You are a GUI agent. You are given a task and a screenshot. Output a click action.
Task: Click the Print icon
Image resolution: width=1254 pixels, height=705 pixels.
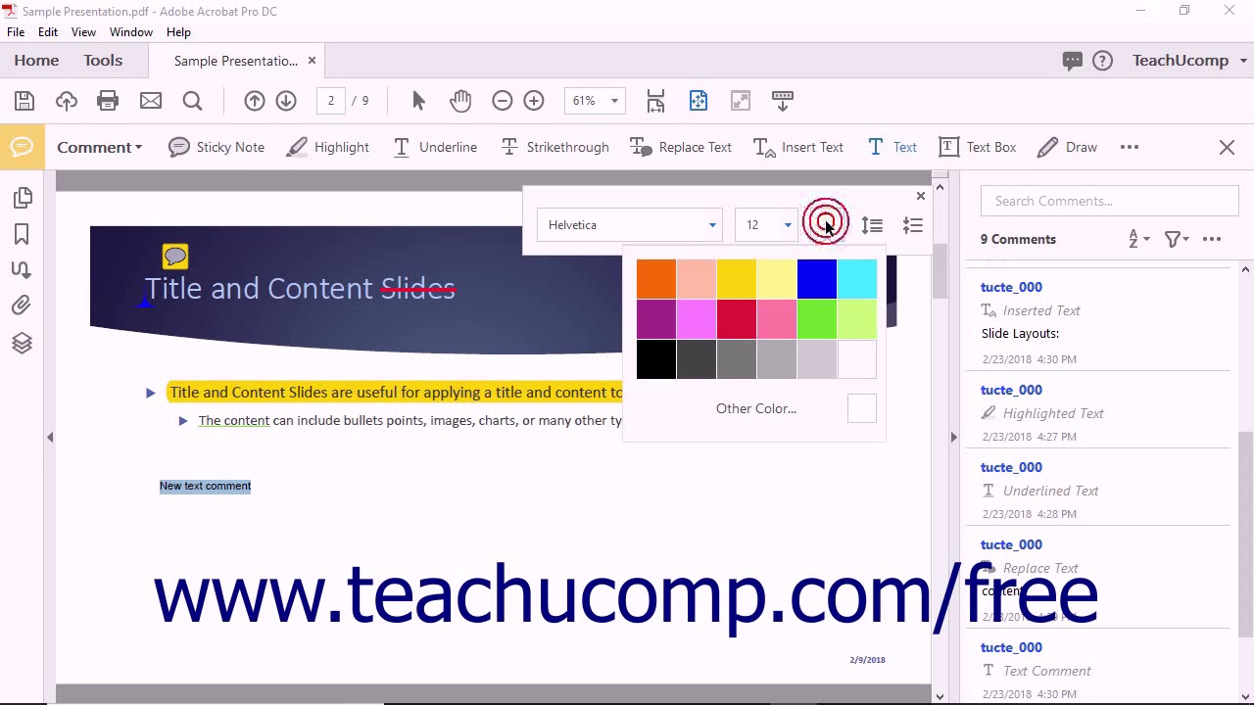[108, 101]
